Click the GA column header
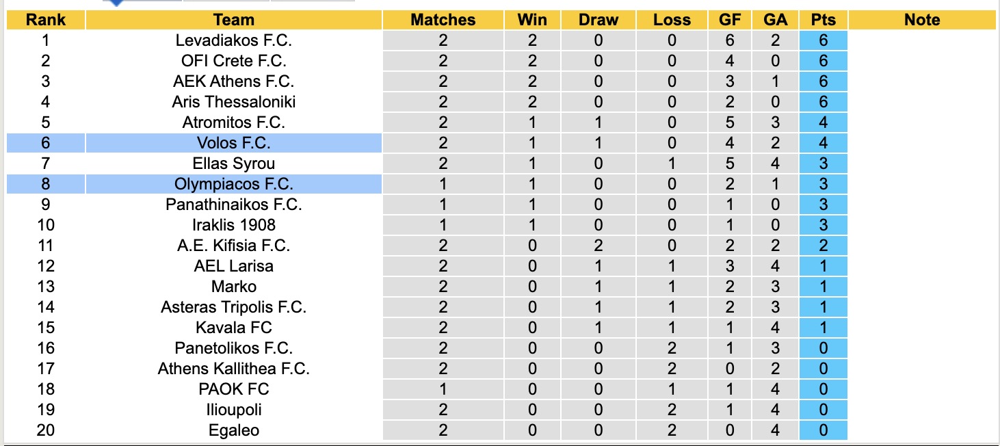1000x446 pixels. click(775, 20)
